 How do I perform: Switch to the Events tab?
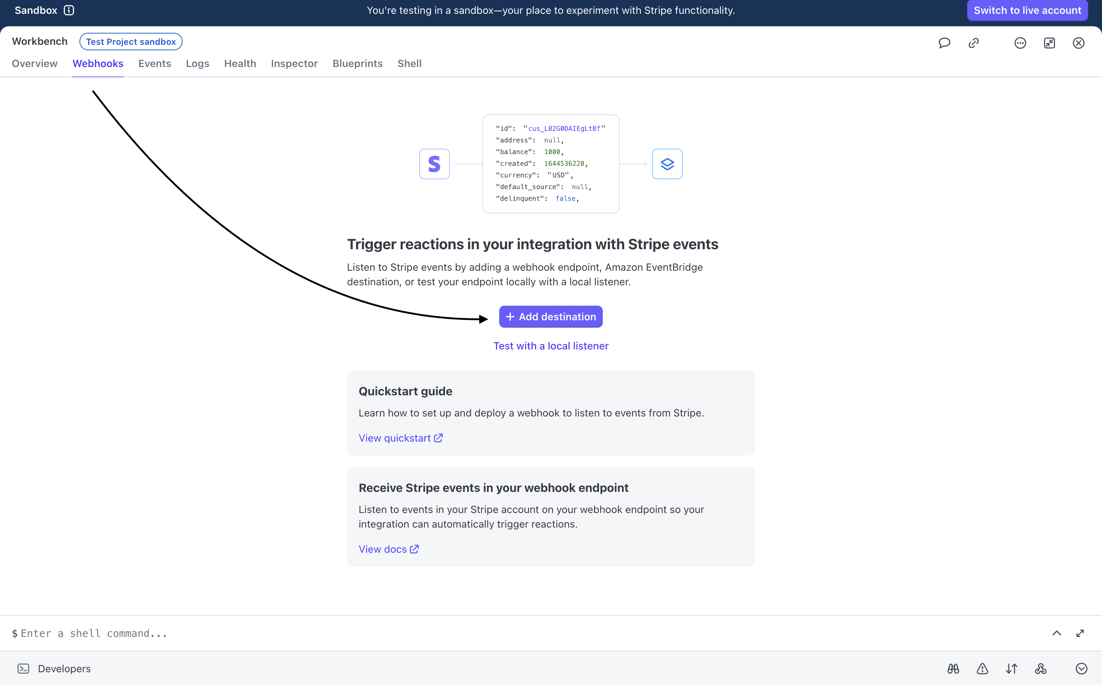pos(155,63)
